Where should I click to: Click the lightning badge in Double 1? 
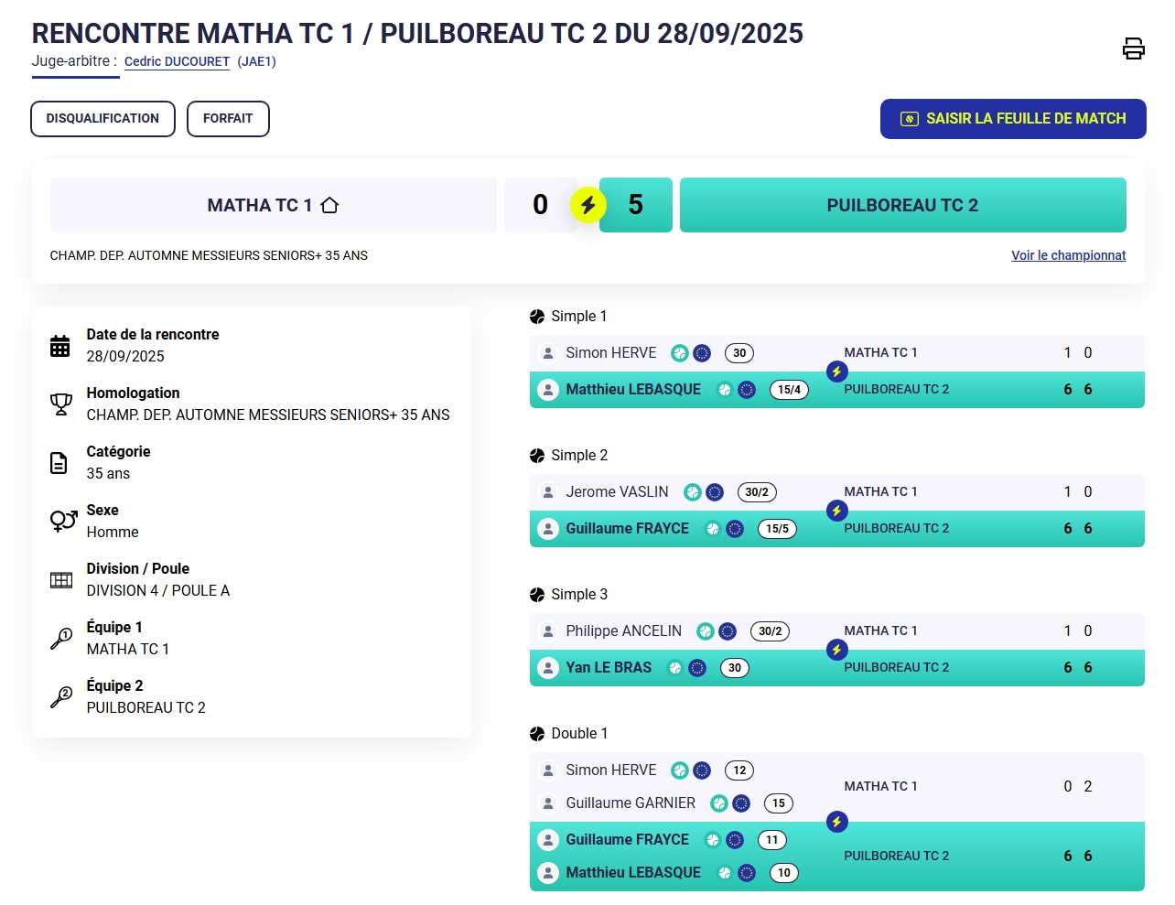pyautogui.click(x=836, y=822)
